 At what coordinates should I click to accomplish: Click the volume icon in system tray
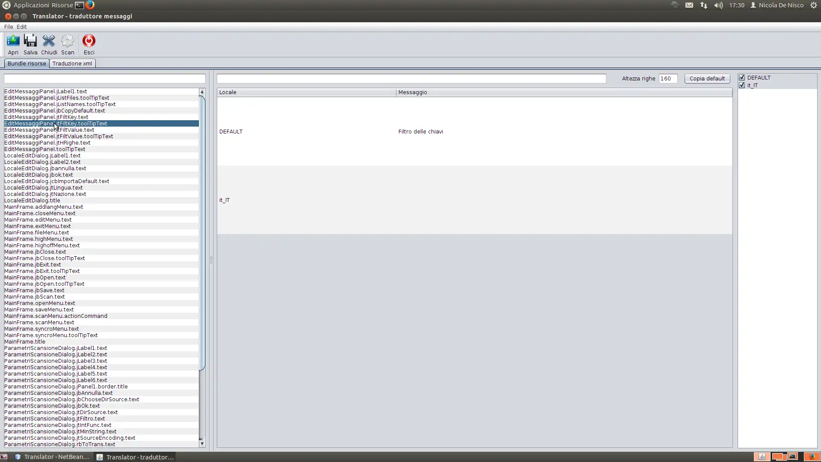pos(718,5)
